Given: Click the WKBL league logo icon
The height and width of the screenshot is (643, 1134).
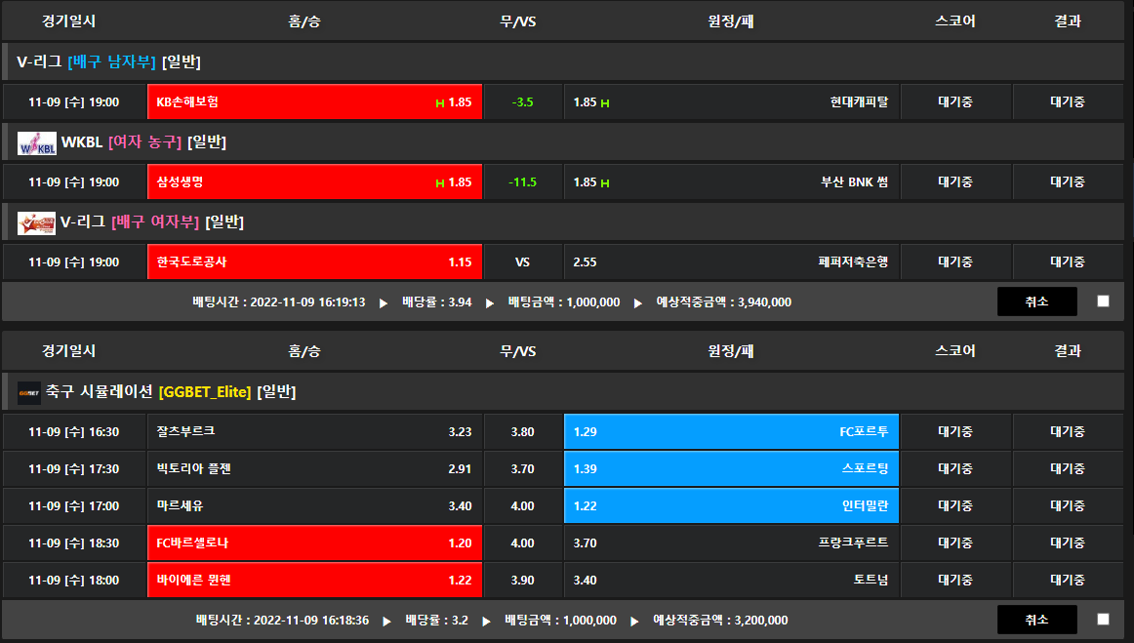Looking at the screenshot, I should 36,143.
